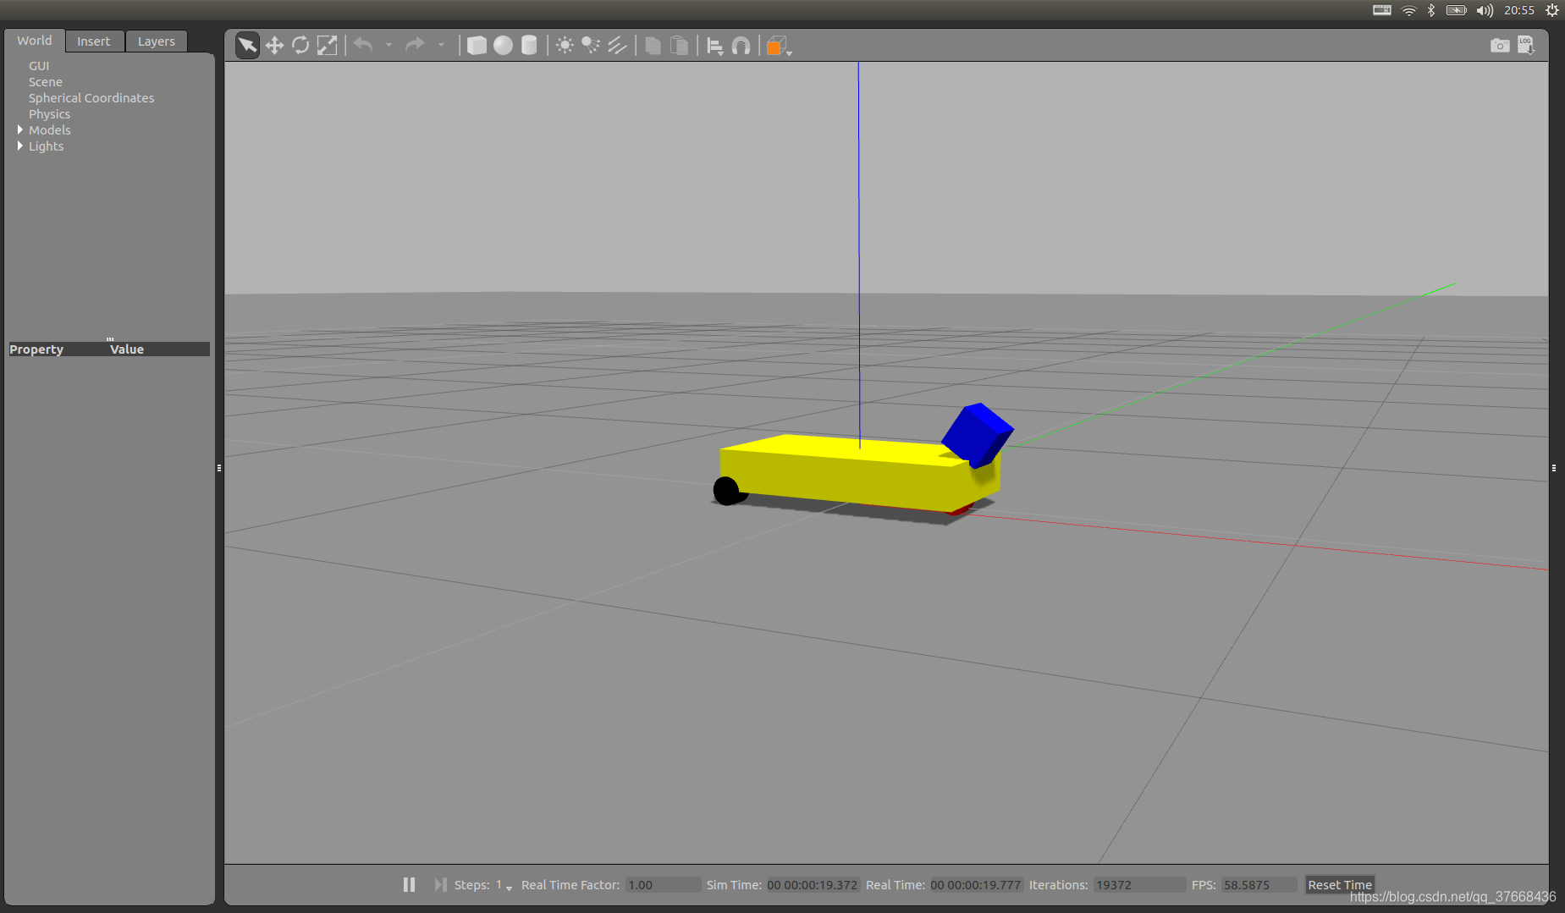Open the Bluetooth indicator menu

tap(1431, 10)
